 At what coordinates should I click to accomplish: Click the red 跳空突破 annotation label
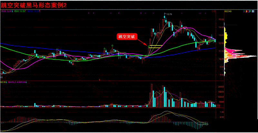click(126, 36)
